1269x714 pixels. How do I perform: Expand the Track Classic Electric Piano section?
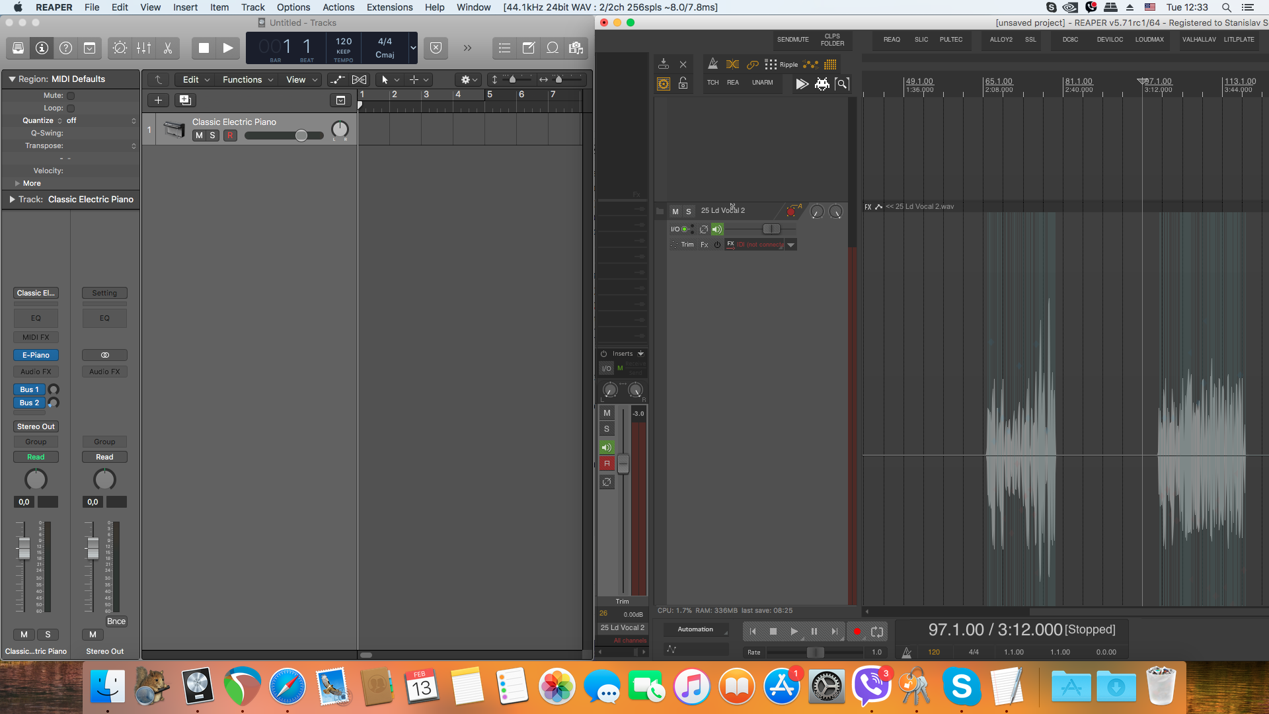(12, 199)
